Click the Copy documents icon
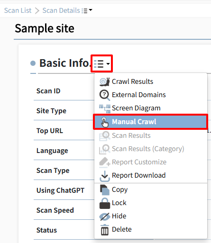Image resolution: width=211 pixels, height=243 pixels. click(x=104, y=190)
